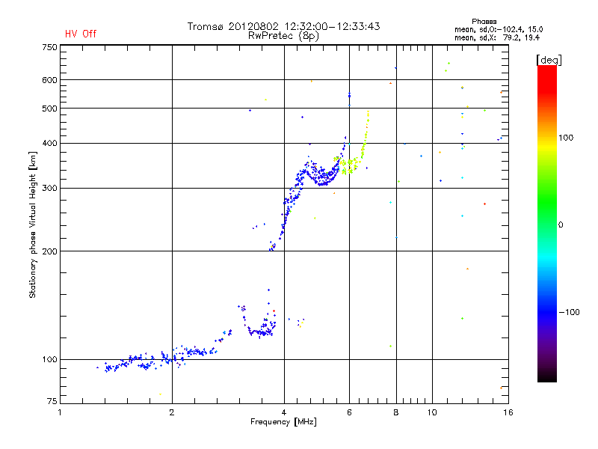598x449 pixels.
Task: Click the y-axis '300' tick label
Action: point(50,189)
